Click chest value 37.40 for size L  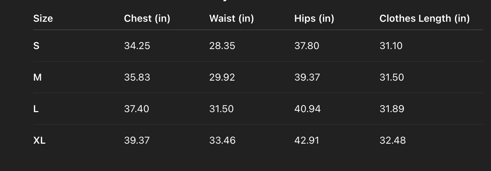(x=136, y=109)
